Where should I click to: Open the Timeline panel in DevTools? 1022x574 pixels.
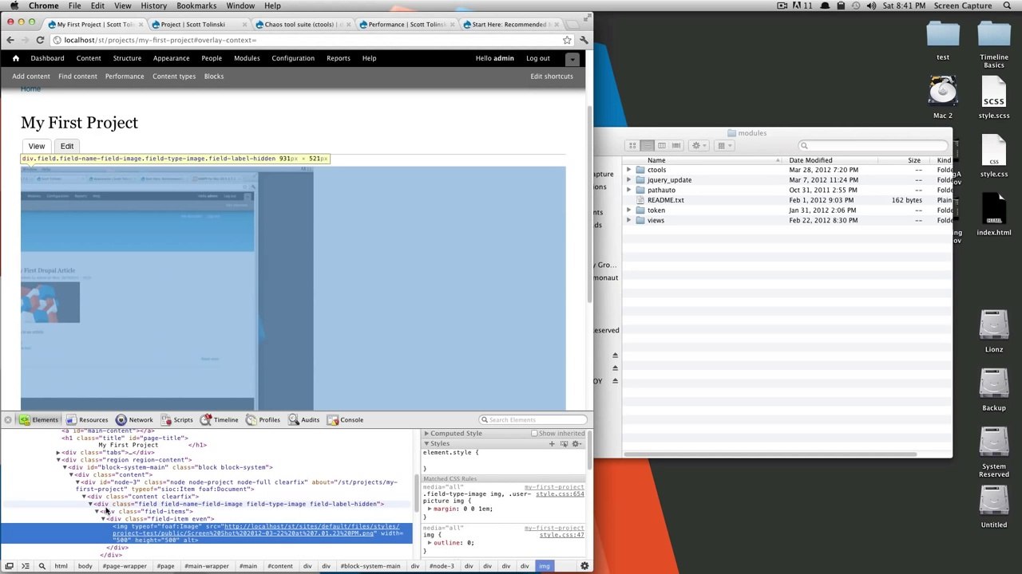click(219, 419)
